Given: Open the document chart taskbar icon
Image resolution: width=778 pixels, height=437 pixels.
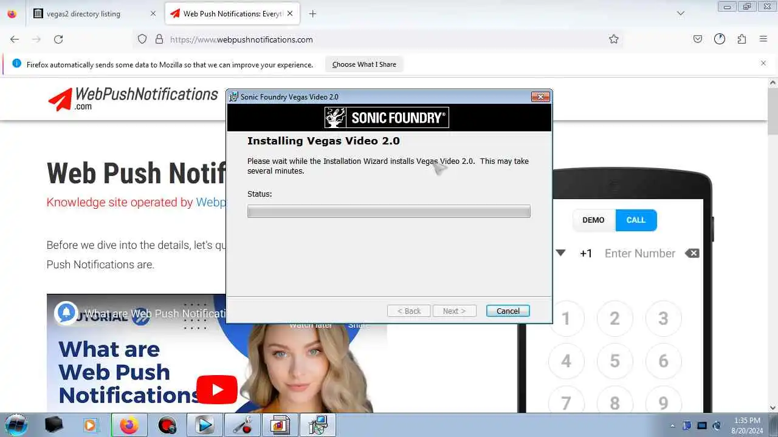Looking at the screenshot, I should coord(280,425).
